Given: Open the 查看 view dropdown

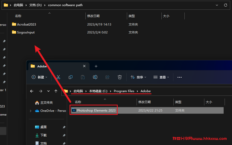Looking at the screenshot, I should pos(161,77).
